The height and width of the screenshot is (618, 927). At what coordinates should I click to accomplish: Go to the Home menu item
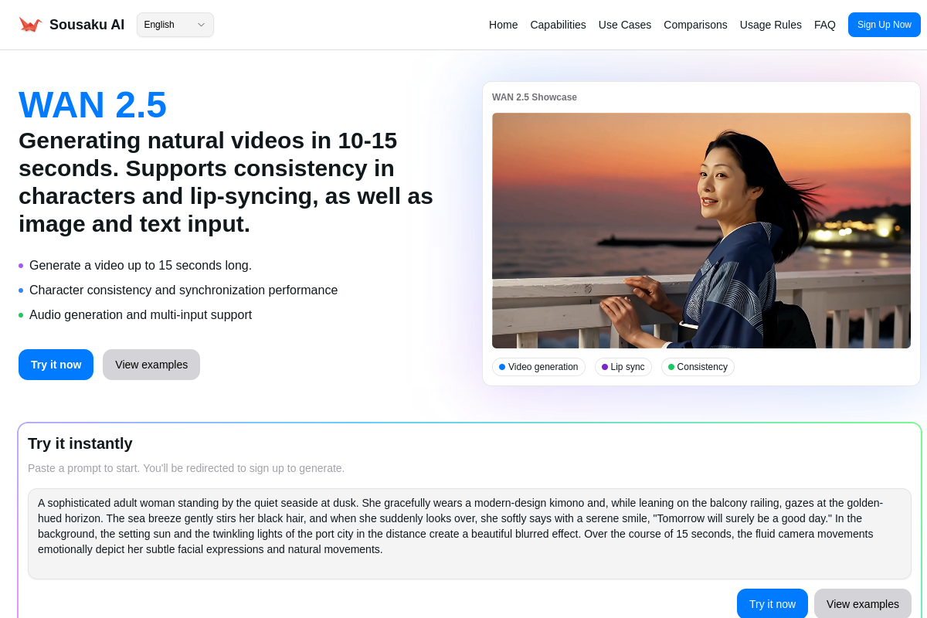click(x=503, y=25)
